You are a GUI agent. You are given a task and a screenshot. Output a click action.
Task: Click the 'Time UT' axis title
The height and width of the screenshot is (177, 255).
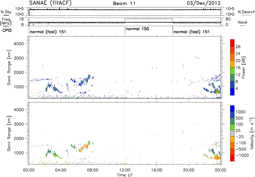click(125, 175)
